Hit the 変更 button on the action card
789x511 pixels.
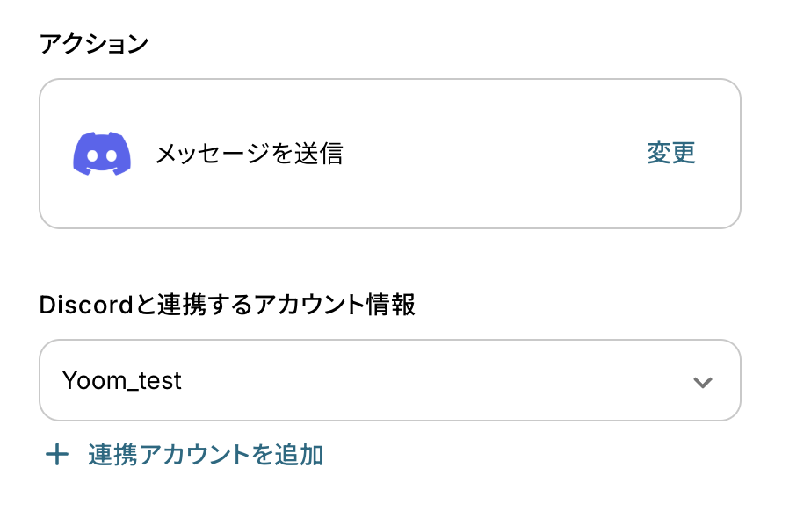pyautogui.click(x=671, y=154)
